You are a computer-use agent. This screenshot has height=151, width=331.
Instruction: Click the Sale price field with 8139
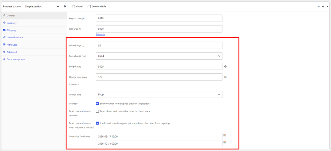(x=159, y=29)
